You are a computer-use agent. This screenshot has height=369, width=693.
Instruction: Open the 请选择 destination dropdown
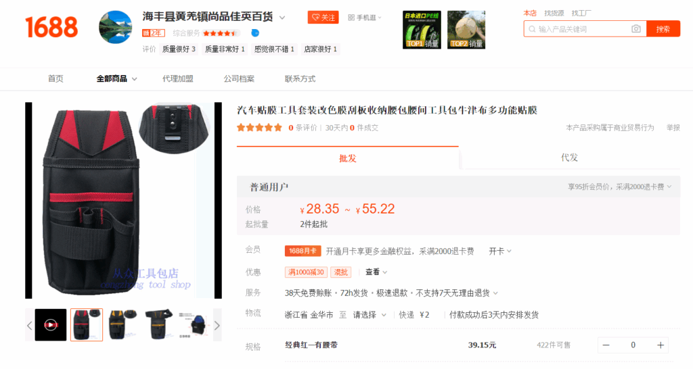pyautogui.click(x=370, y=315)
